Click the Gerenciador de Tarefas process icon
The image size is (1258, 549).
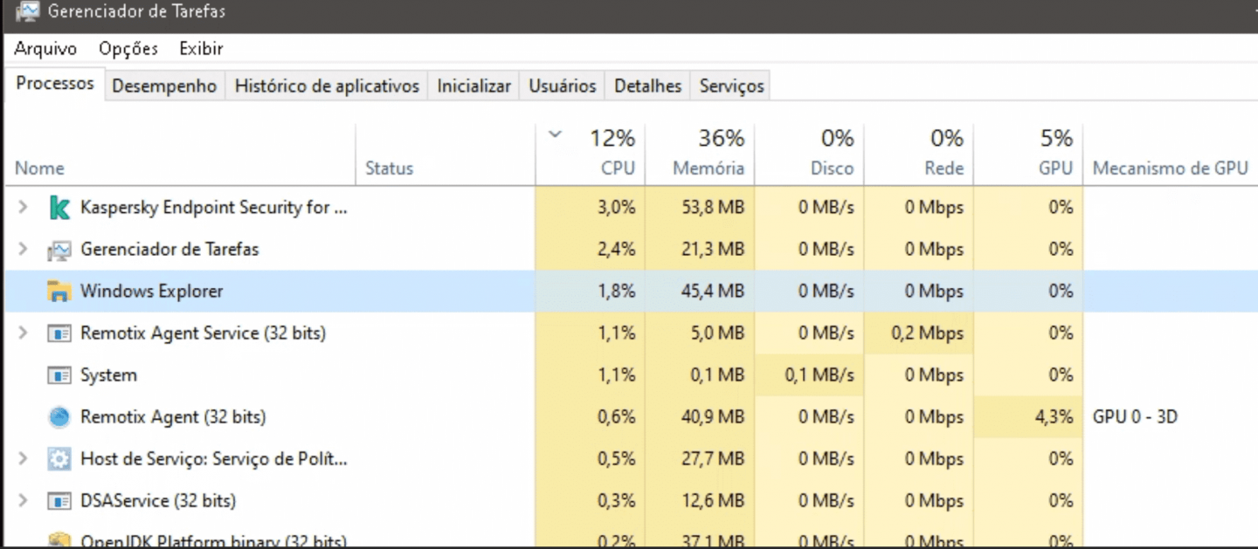click(59, 250)
